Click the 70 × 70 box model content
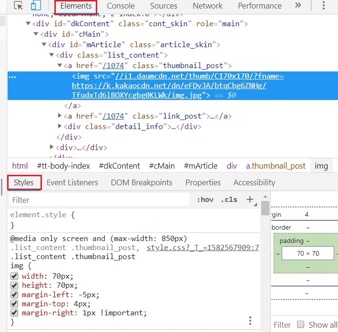This screenshot has height=332, width=338. click(308, 253)
